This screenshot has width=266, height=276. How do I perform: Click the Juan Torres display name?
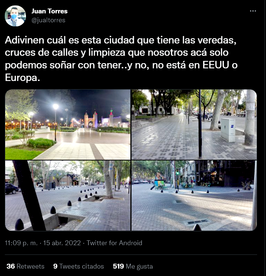(49, 11)
